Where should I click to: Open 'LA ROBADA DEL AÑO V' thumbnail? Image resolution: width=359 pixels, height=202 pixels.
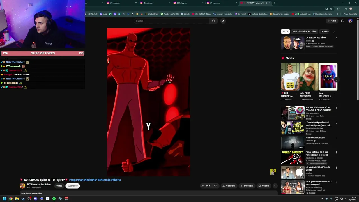point(293,43)
